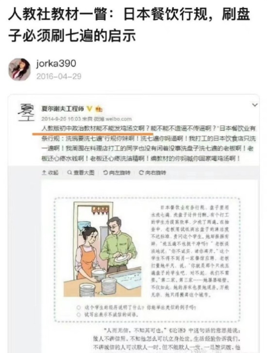Click the article headline about 人教社教材

coord(129,25)
